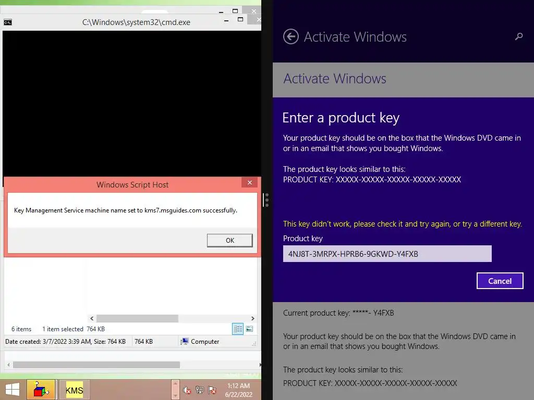Click the cmd.exe window title text

coord(136,22)
